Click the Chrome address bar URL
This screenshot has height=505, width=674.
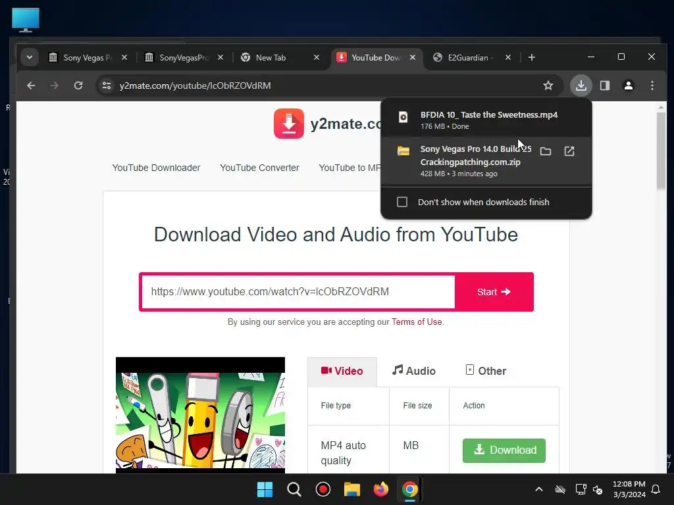[x=195, y=85]
